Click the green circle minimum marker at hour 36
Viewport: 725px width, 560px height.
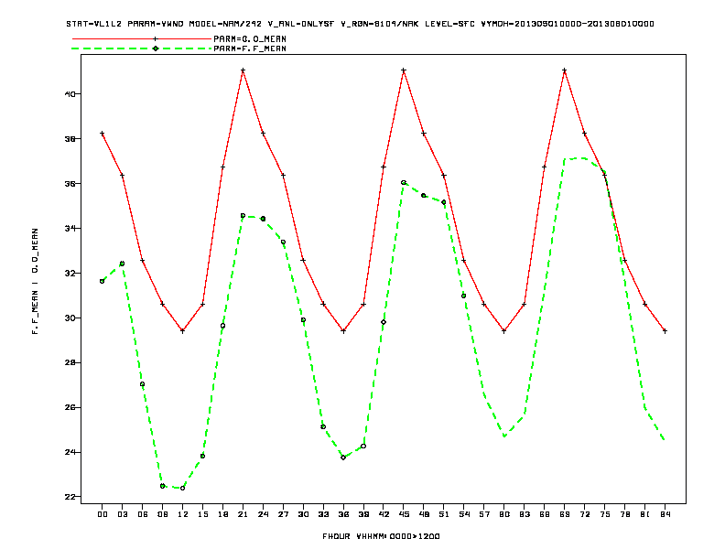tap(343, 458)
